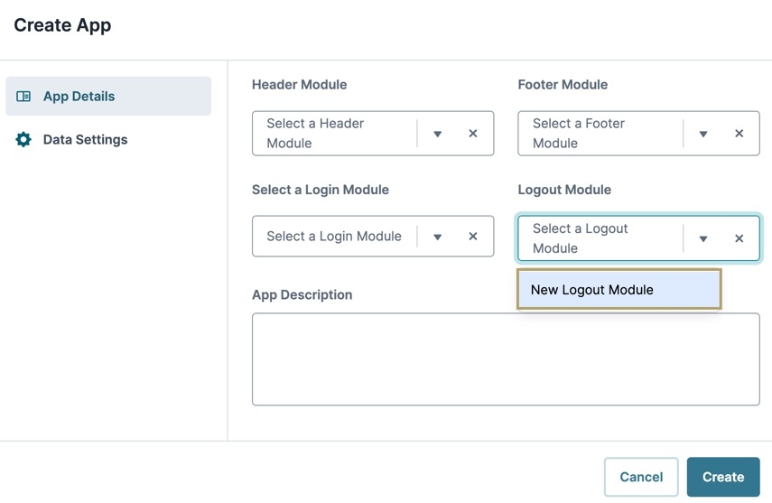Click inside the App Description text area

(x=506, y=359)
